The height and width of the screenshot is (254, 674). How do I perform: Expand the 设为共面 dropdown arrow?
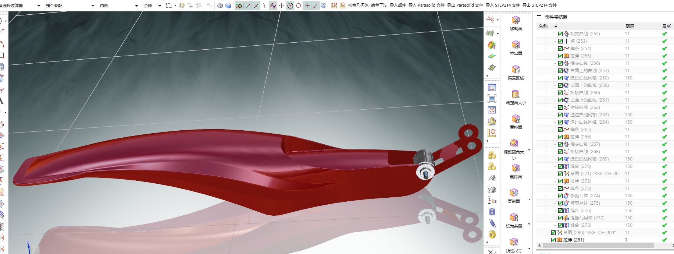point(529,224)
